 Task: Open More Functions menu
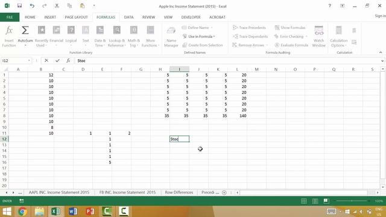click(150, 36)
